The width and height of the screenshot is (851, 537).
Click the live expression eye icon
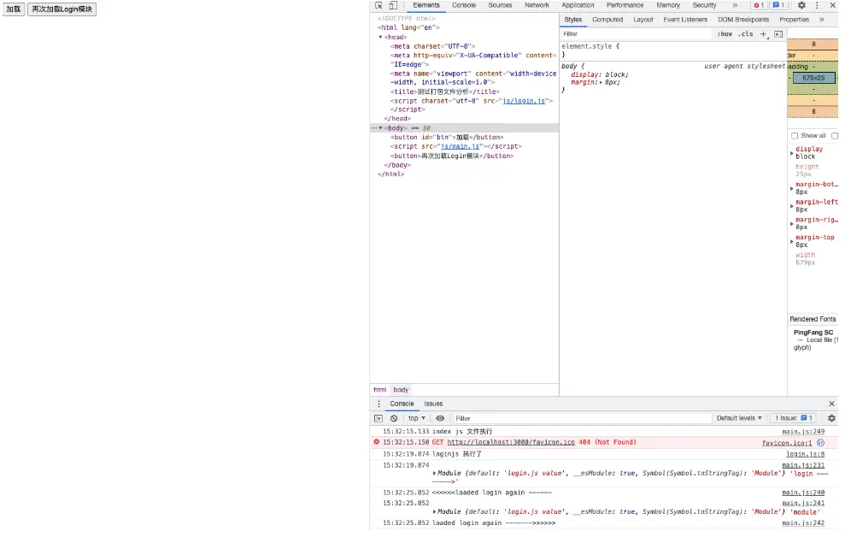pyautogui.click(x=440, y=418)
